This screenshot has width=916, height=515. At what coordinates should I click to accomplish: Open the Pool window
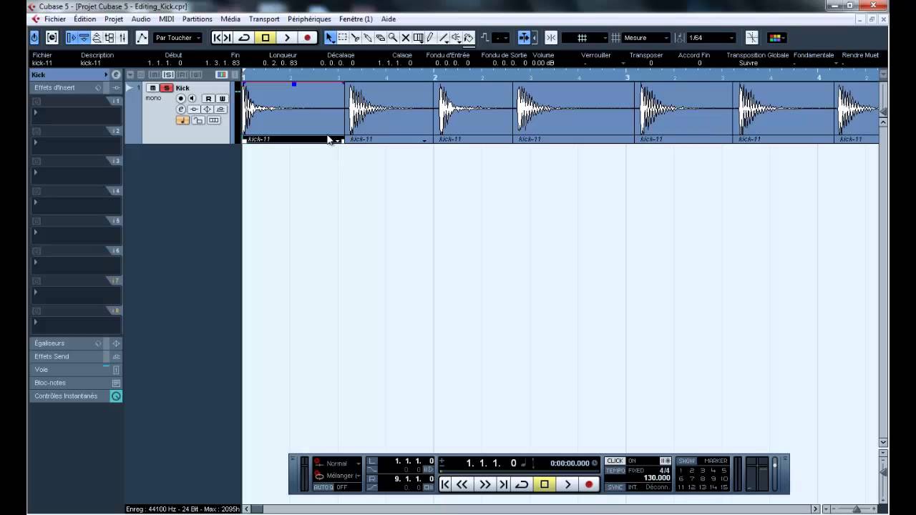tap(110, 38)
